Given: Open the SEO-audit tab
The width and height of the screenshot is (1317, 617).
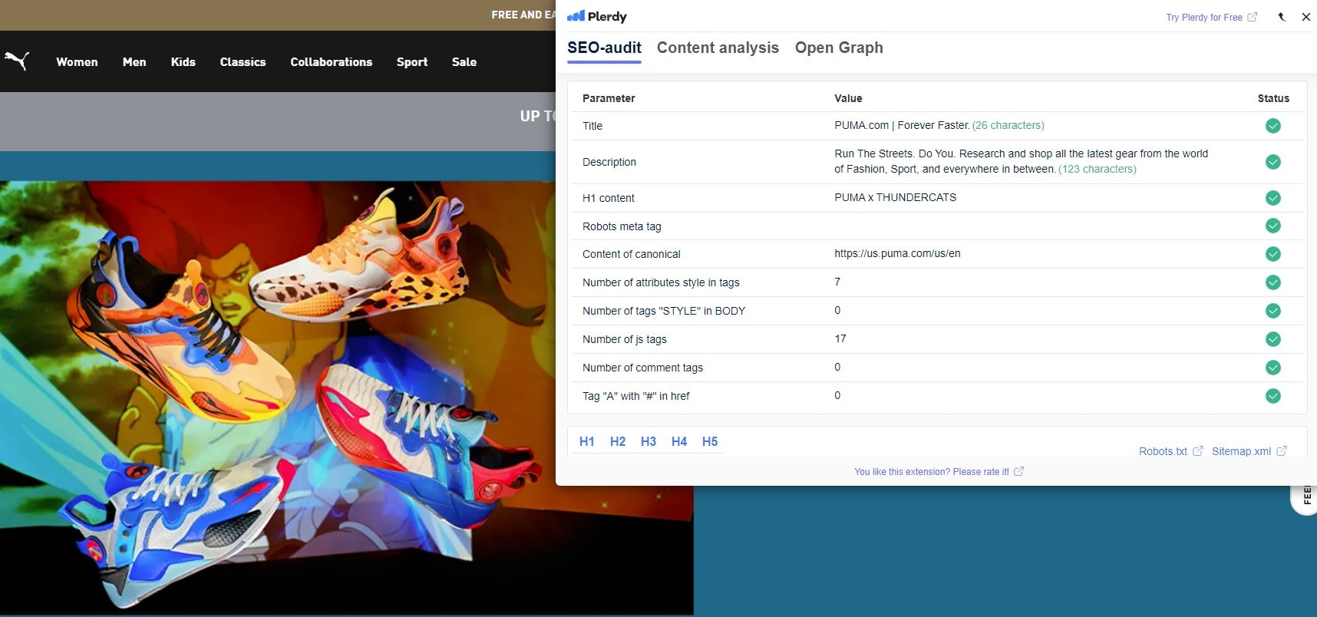Looking at the screenshot, I should coord(604,48).
